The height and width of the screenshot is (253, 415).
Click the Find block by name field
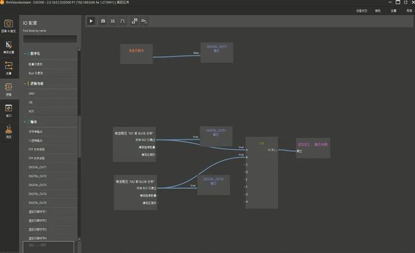click(x=50, y=39)
